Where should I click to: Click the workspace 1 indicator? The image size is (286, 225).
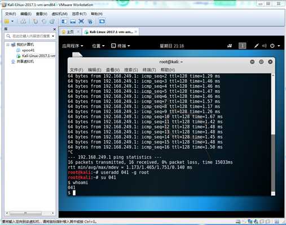coord(243,46)
